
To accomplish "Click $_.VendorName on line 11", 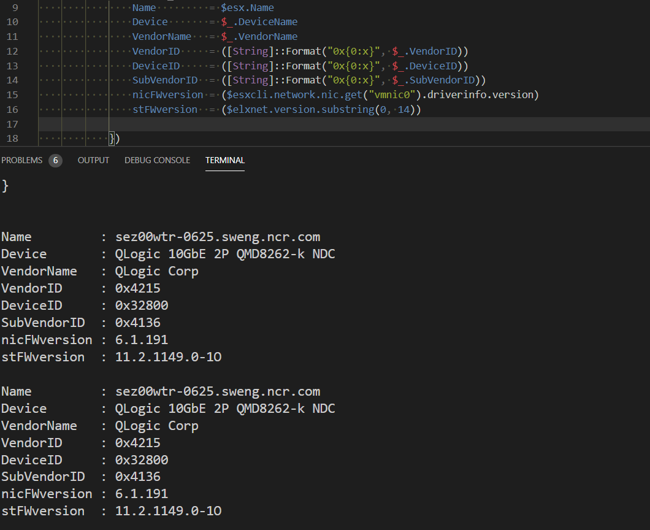I will pos(259,36).
